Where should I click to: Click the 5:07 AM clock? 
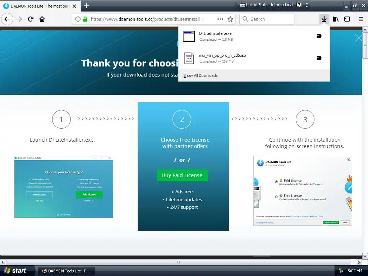(355, 271)
